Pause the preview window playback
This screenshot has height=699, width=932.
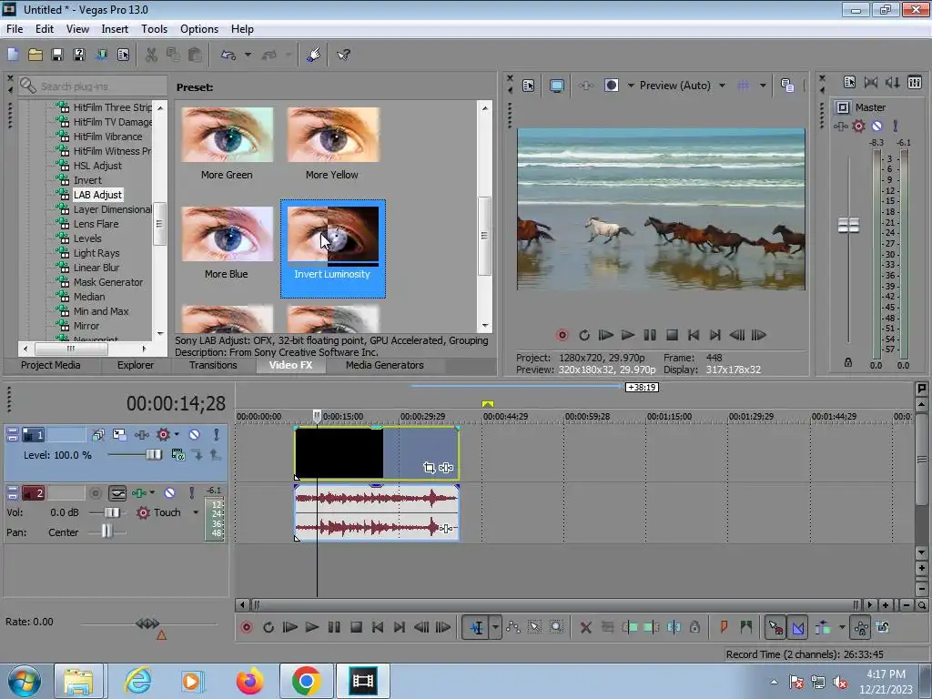point(650,335)
